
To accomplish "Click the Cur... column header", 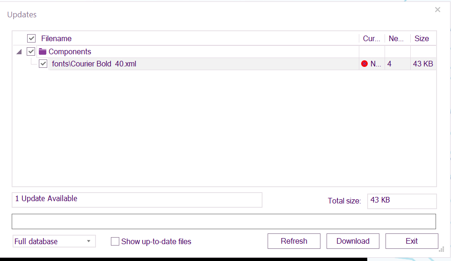I will [371, 38].
